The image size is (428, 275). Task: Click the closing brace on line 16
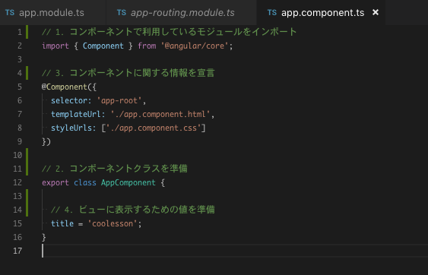point(44,237)
